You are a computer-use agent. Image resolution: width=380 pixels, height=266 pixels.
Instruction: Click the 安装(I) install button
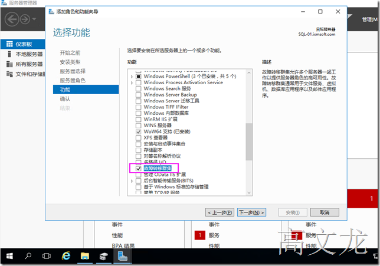(x=293, y=212)
